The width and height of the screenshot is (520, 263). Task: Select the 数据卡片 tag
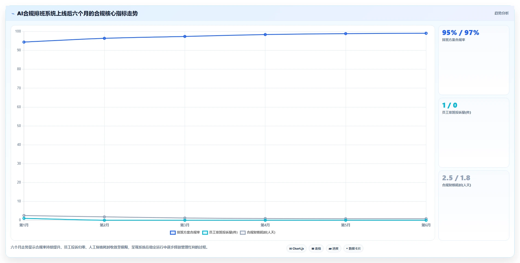(353, 249)
